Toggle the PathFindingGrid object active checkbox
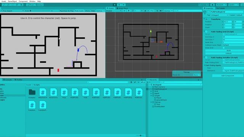The height and width of the screenshot is (137, 244). pos(209,12)
